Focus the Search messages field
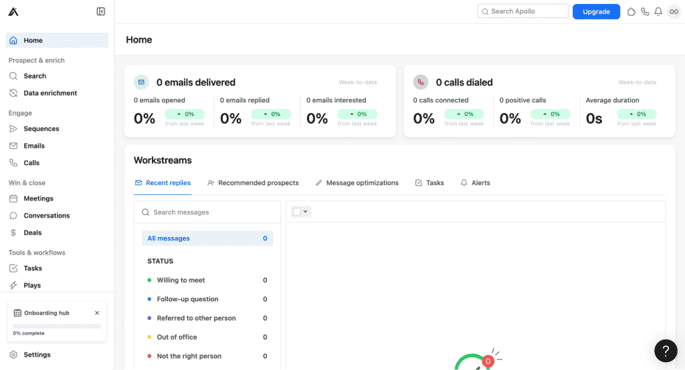Screen dimensions: 685x370 click(207, 212)
